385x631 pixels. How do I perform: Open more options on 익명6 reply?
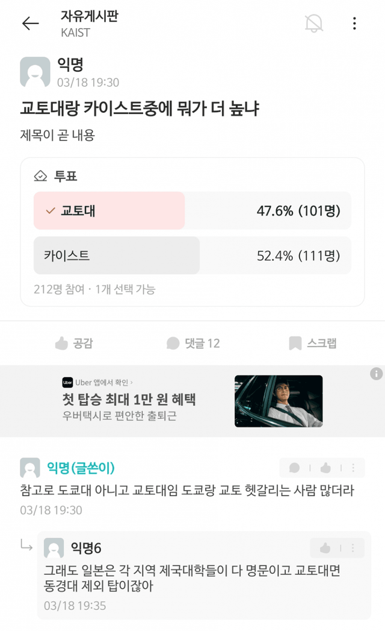[x=353, y=548]
